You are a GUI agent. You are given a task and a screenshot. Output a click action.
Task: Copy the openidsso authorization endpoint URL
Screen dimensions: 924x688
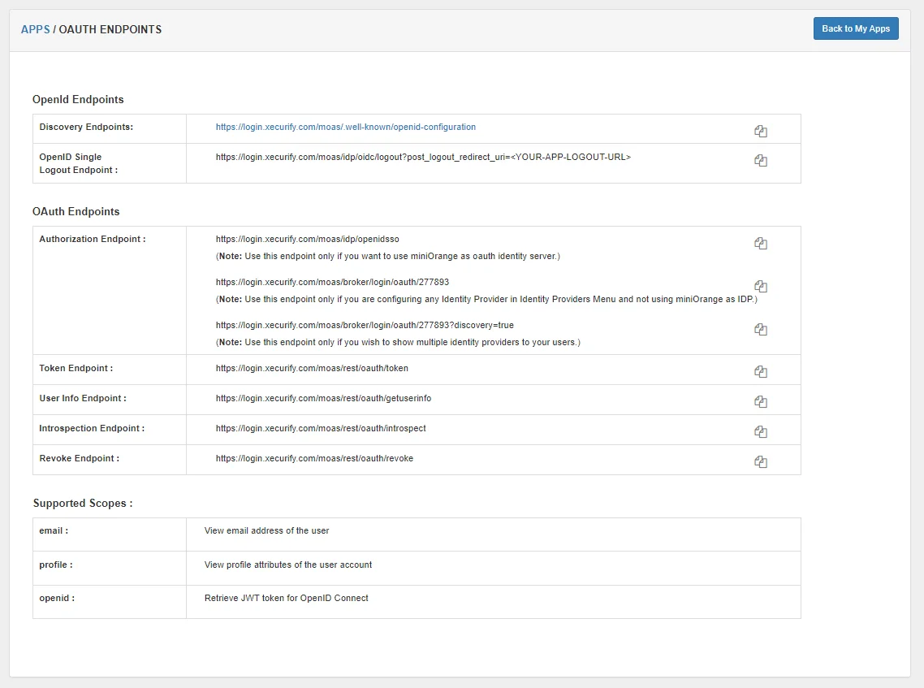pos(761,244)
